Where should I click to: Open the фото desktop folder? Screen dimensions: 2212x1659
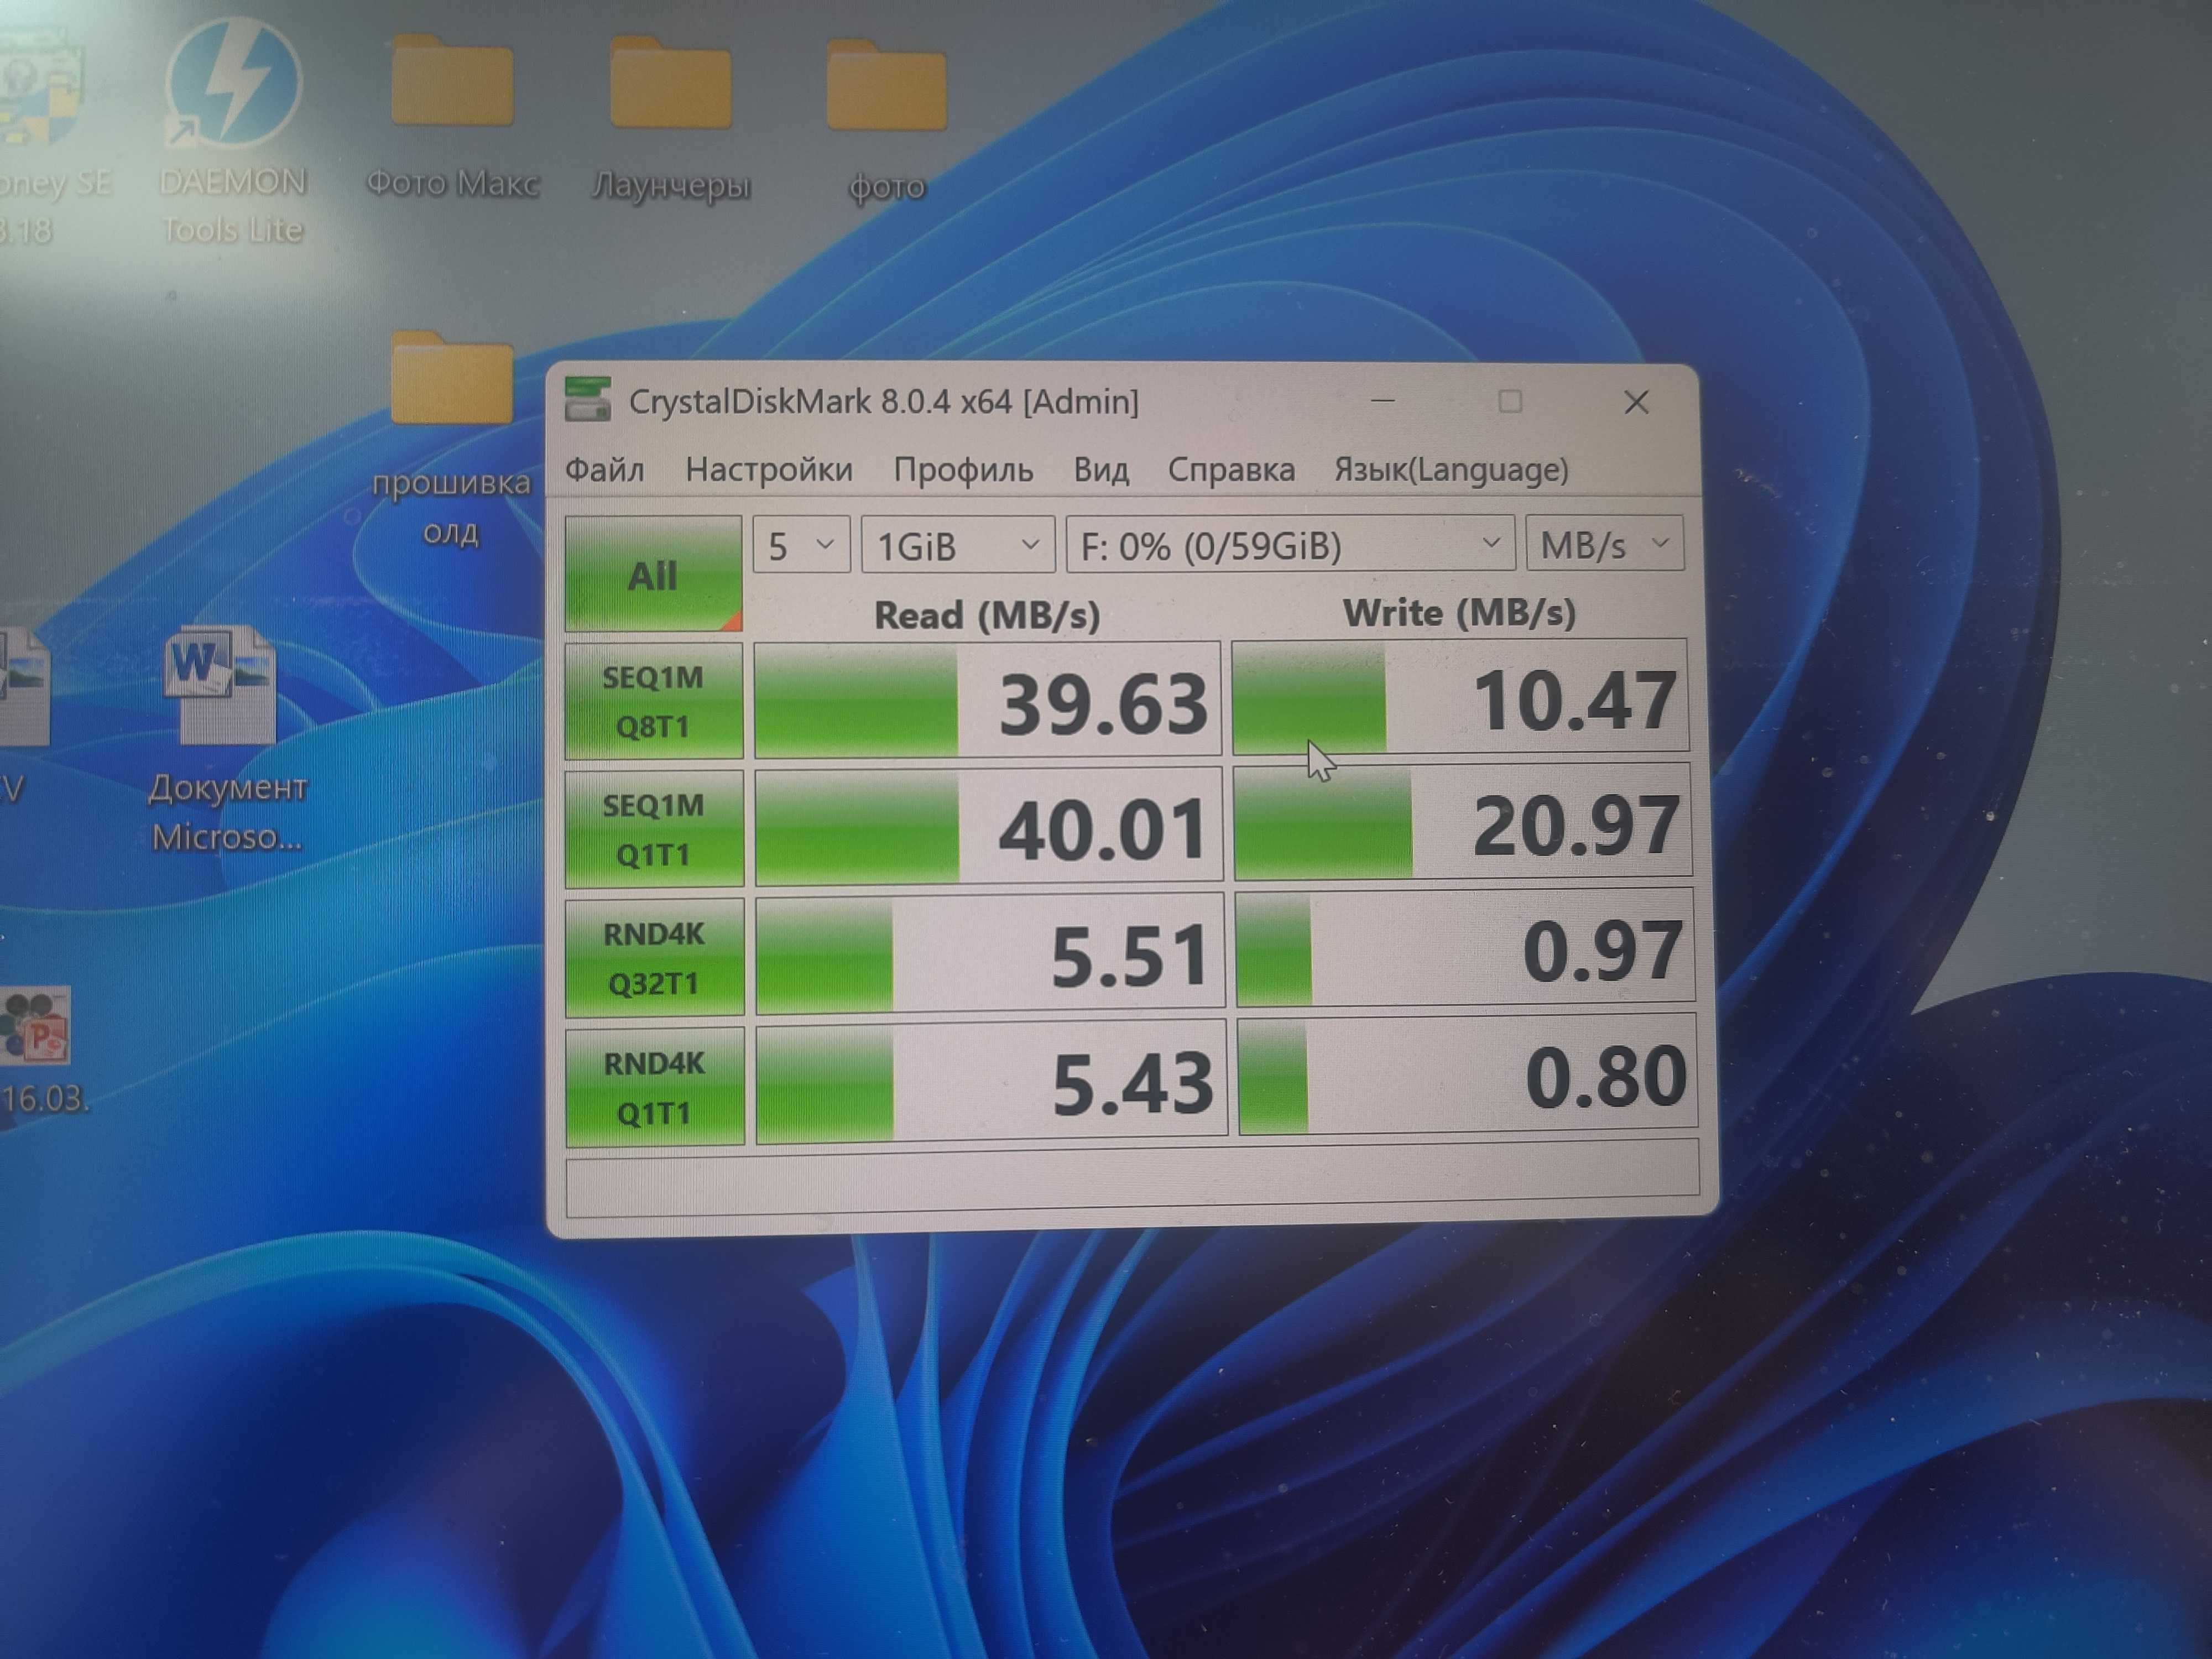(887, 120)
